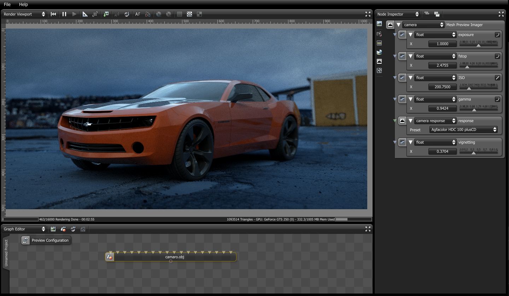Adjust the vignetting slider
This screenshot has height=296, width=509.
click(x=479, y=151)
